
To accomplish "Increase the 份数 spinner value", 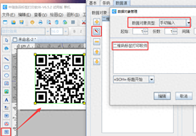I will (x=175, y=30).
